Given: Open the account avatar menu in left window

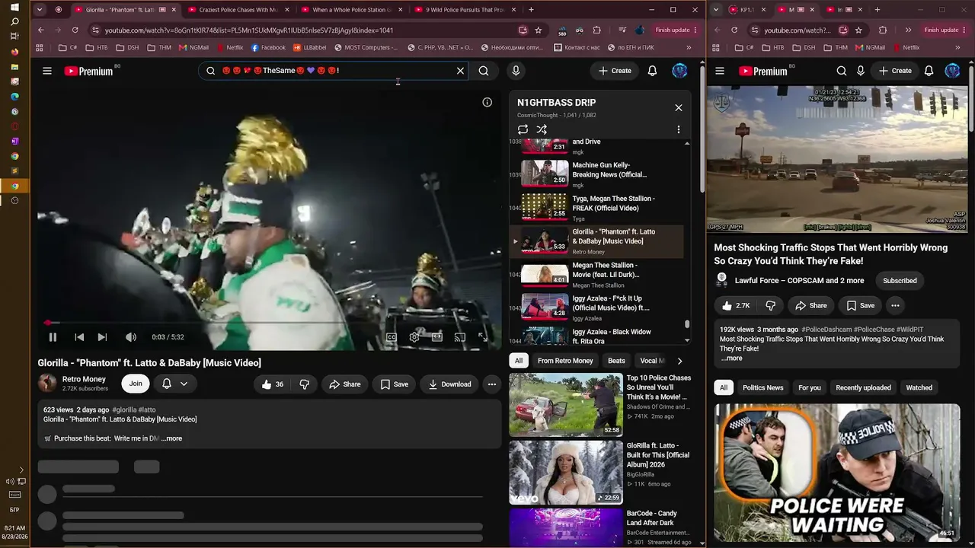Looking at the screenshot, I should pos(679,71).
